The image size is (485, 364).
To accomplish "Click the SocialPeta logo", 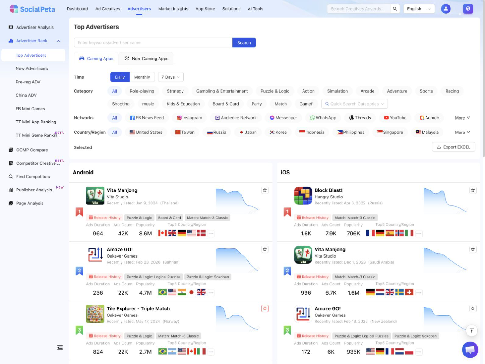I will (x=32, y=9).
